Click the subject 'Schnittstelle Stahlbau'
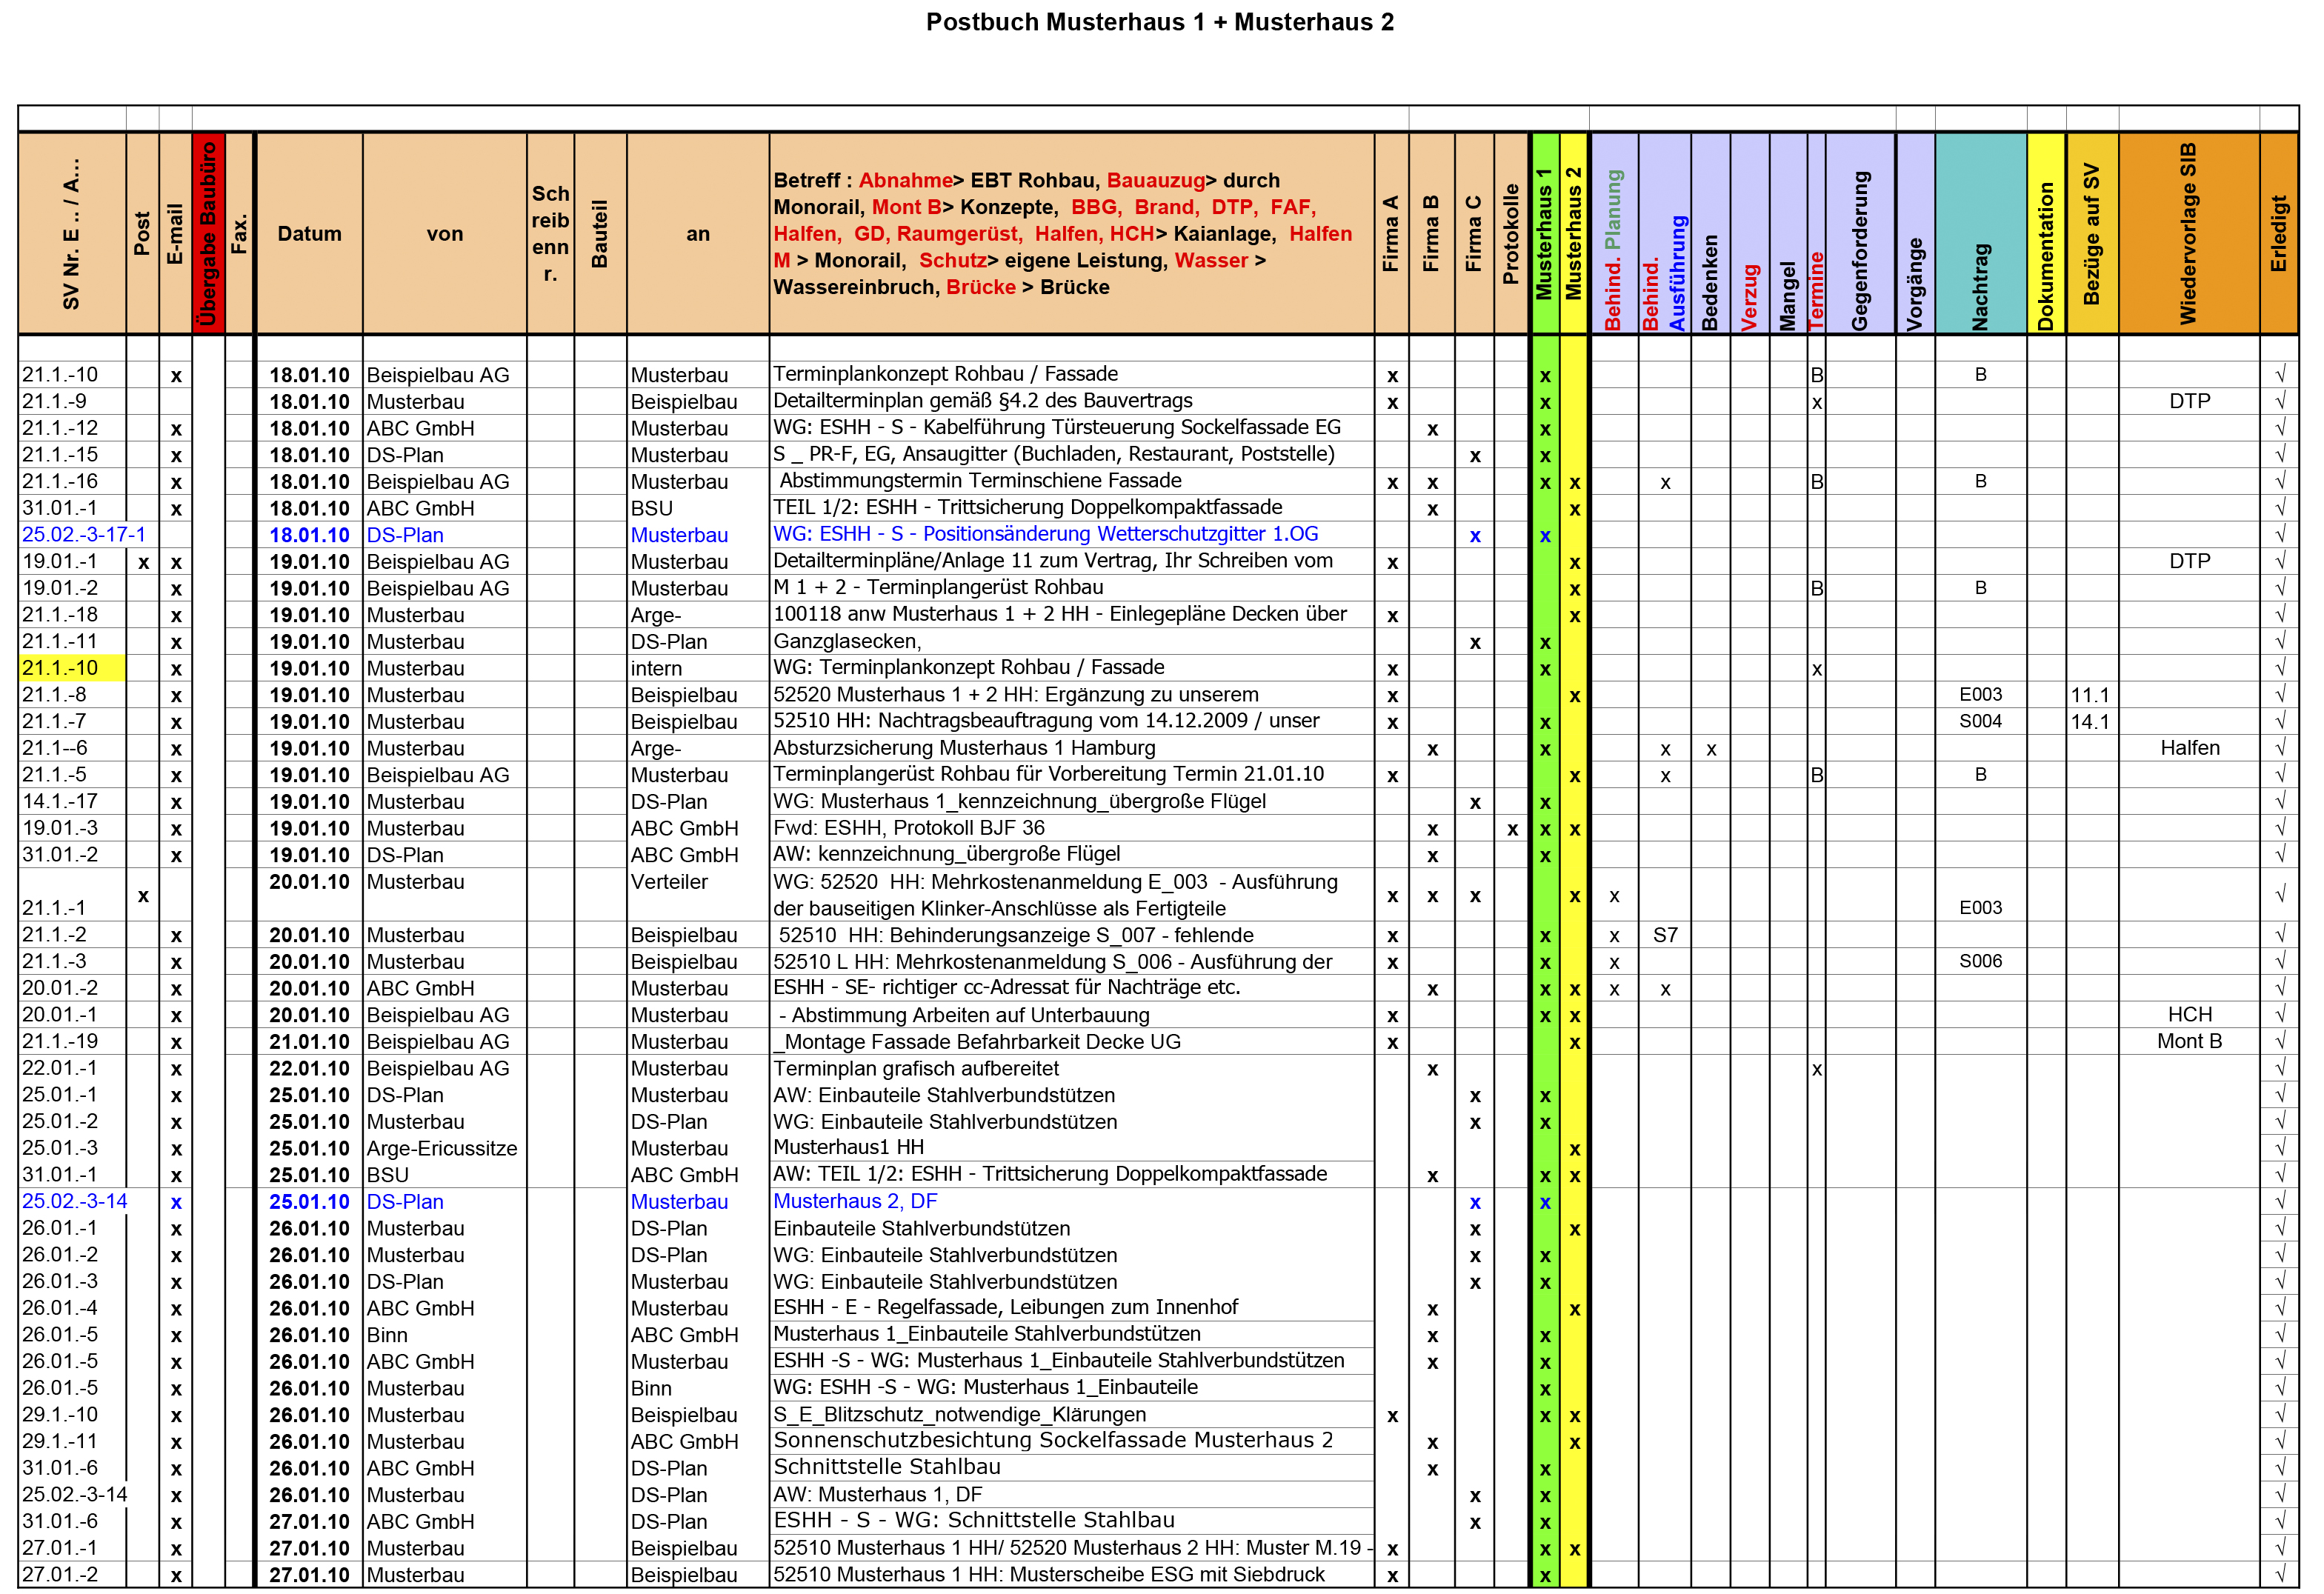This screenshot has width=2324, height=1594. tap(887, 1467)
